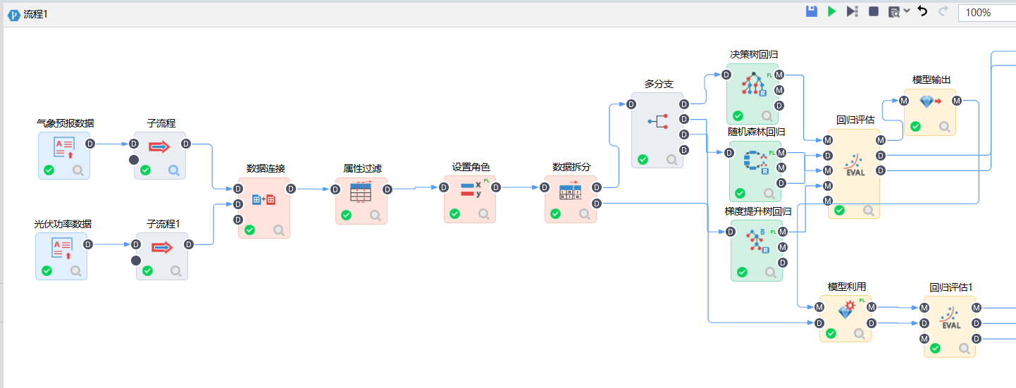1016x388 pixels.
Task: Open dropdown arrow beside log-view icon
Action: 907,11
